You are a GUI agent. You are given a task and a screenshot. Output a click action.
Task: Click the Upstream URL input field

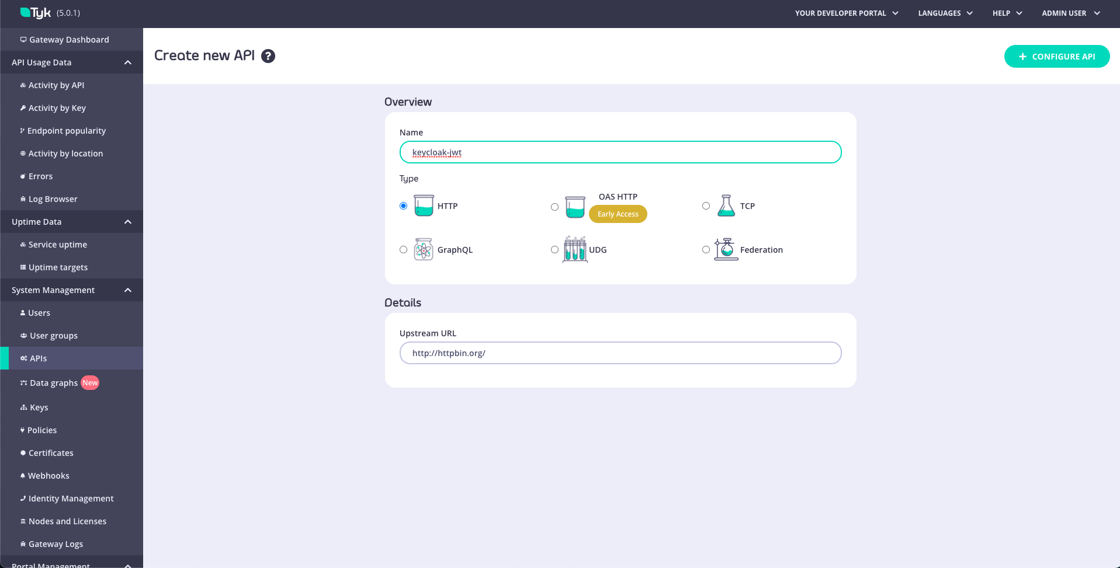tap(620, 353)
